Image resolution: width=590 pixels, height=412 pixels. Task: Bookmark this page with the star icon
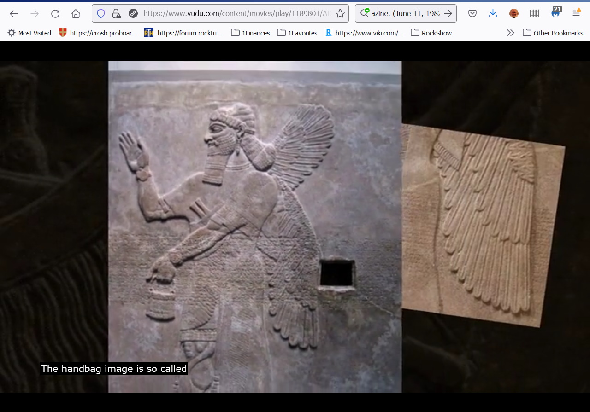340,14
